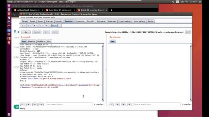Open the history back '<' dropdown button
The width and height of the screenshot is (209, 117).
click(46, 32)
